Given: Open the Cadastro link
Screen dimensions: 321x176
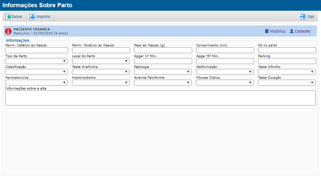Looking at the screenshot, I should point(302,31).
